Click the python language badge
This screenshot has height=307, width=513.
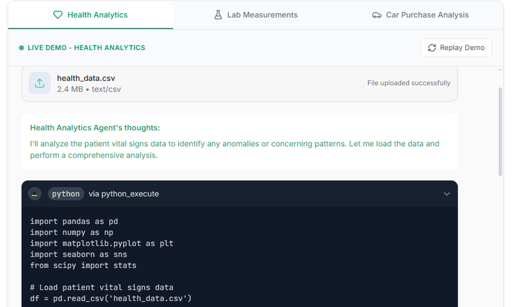[x=66, y=194]
